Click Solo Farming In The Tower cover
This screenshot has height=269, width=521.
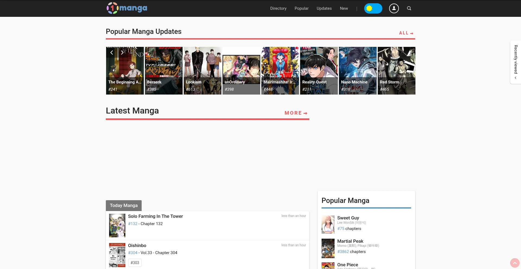pos(117,225)
